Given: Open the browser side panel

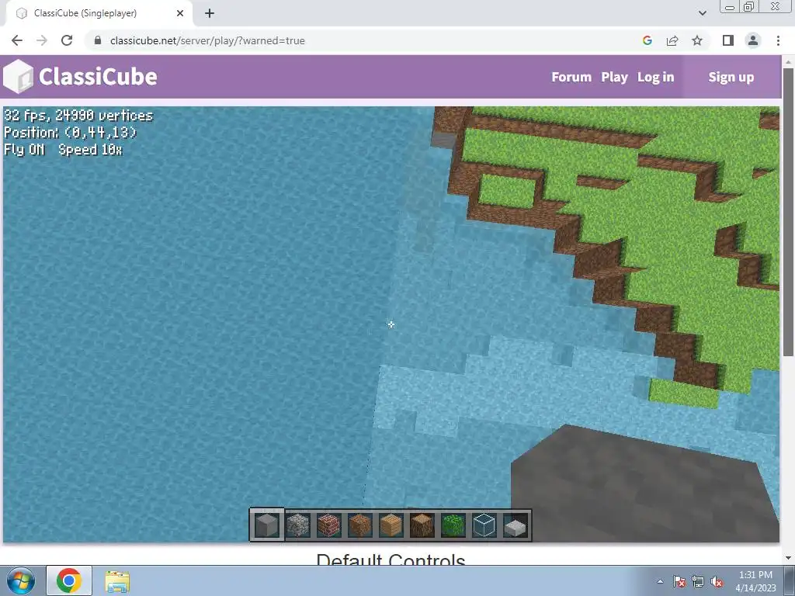Looking at the screenshot, I should (728, 40).
